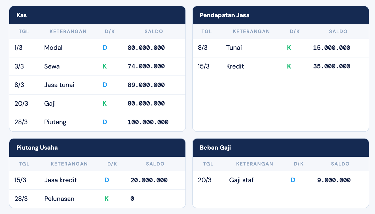Click the zero balance in Piutang Usaha
Image resolution: width=375 pixels, height=214 pixels.
(x=132, y=199)
